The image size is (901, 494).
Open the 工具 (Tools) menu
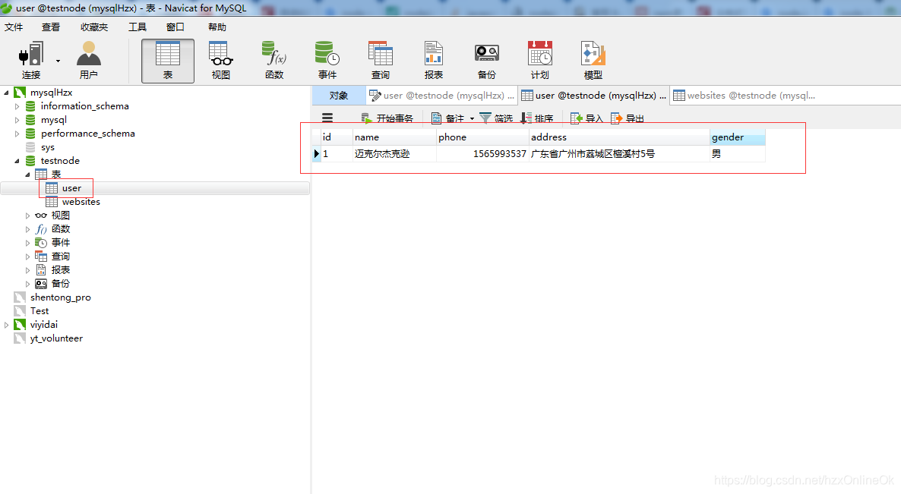tap(138, 27)
